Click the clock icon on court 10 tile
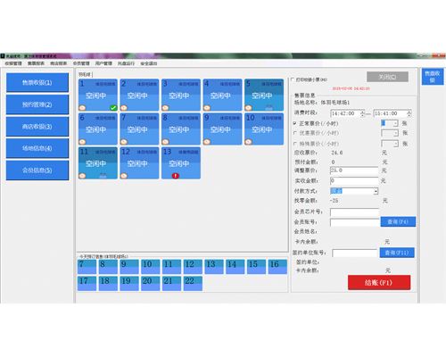446x357 pixels. 249,142
